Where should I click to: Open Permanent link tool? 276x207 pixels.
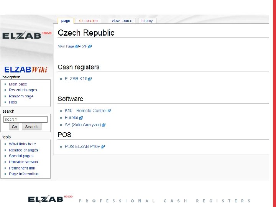[x=22, y=168]
